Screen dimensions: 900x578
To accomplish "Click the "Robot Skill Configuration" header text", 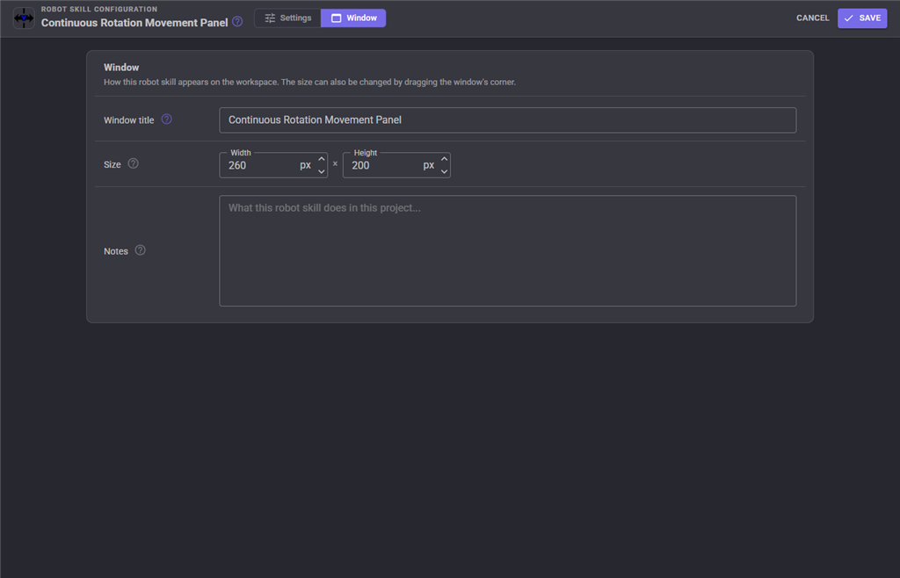I will (x=99, y=9).
